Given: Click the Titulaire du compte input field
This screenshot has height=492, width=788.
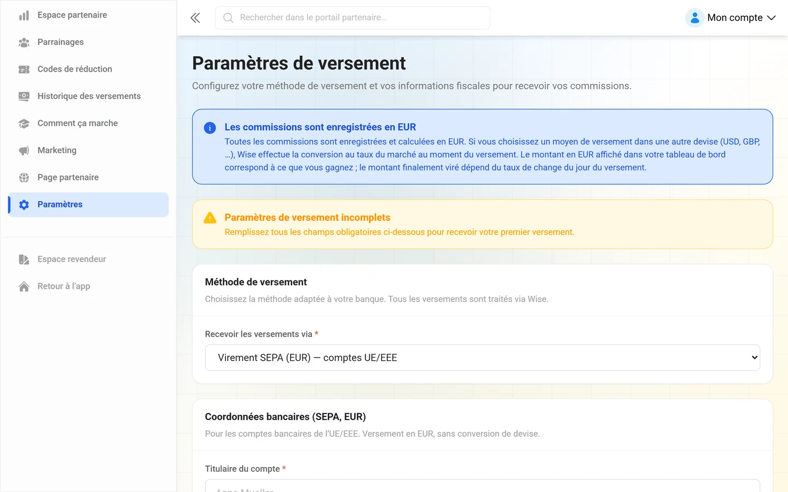Looking at the screenshot, I should point(483,486).
